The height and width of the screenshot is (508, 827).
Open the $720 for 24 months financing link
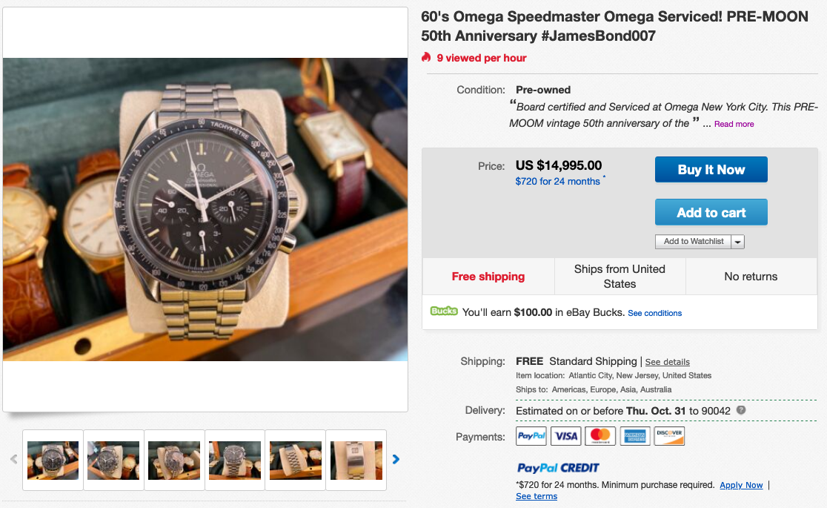click(557, 182)
